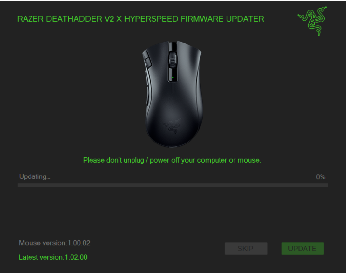Click the Firmware Updater title text

[x=140, y=19]
